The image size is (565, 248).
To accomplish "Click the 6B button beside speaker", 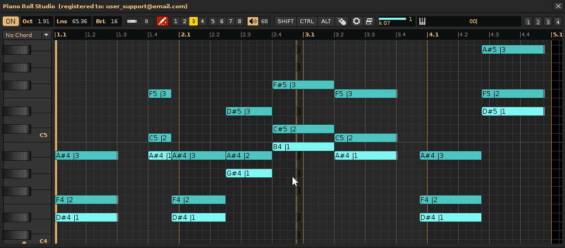I will click(264, 22).
